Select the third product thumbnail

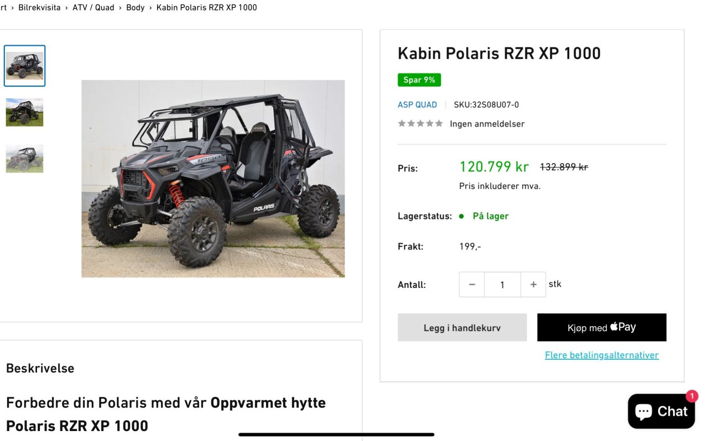pyautogui.click(x=25, y=159)
